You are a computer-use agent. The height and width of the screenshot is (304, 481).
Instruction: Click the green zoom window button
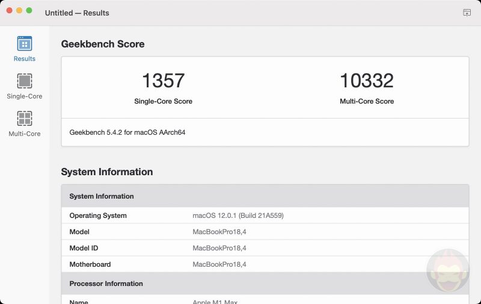click(x=29, y=10)
